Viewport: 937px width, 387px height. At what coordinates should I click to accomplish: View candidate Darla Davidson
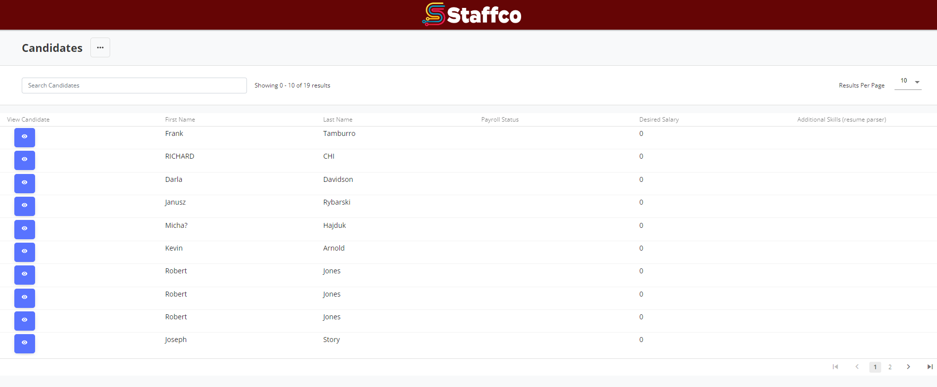pyautogui.click(x=25, y=183)
